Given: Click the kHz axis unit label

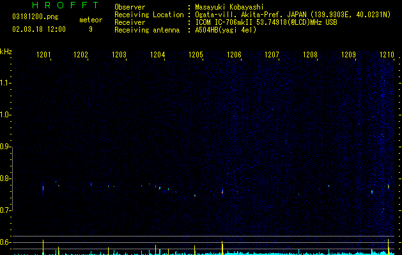Looking at the screenshot, I should 6,52.
